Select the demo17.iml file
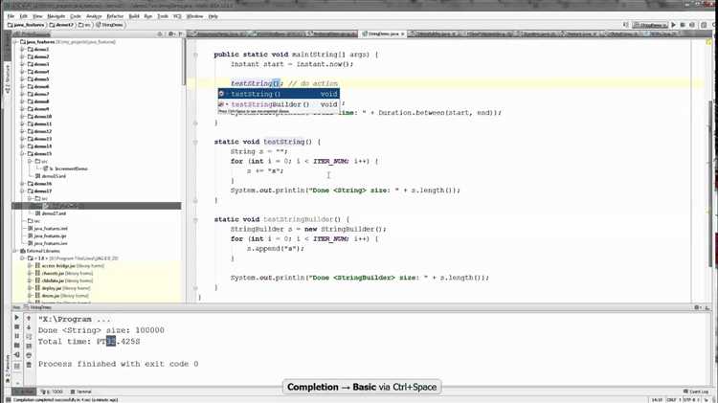 click(51, 213)
